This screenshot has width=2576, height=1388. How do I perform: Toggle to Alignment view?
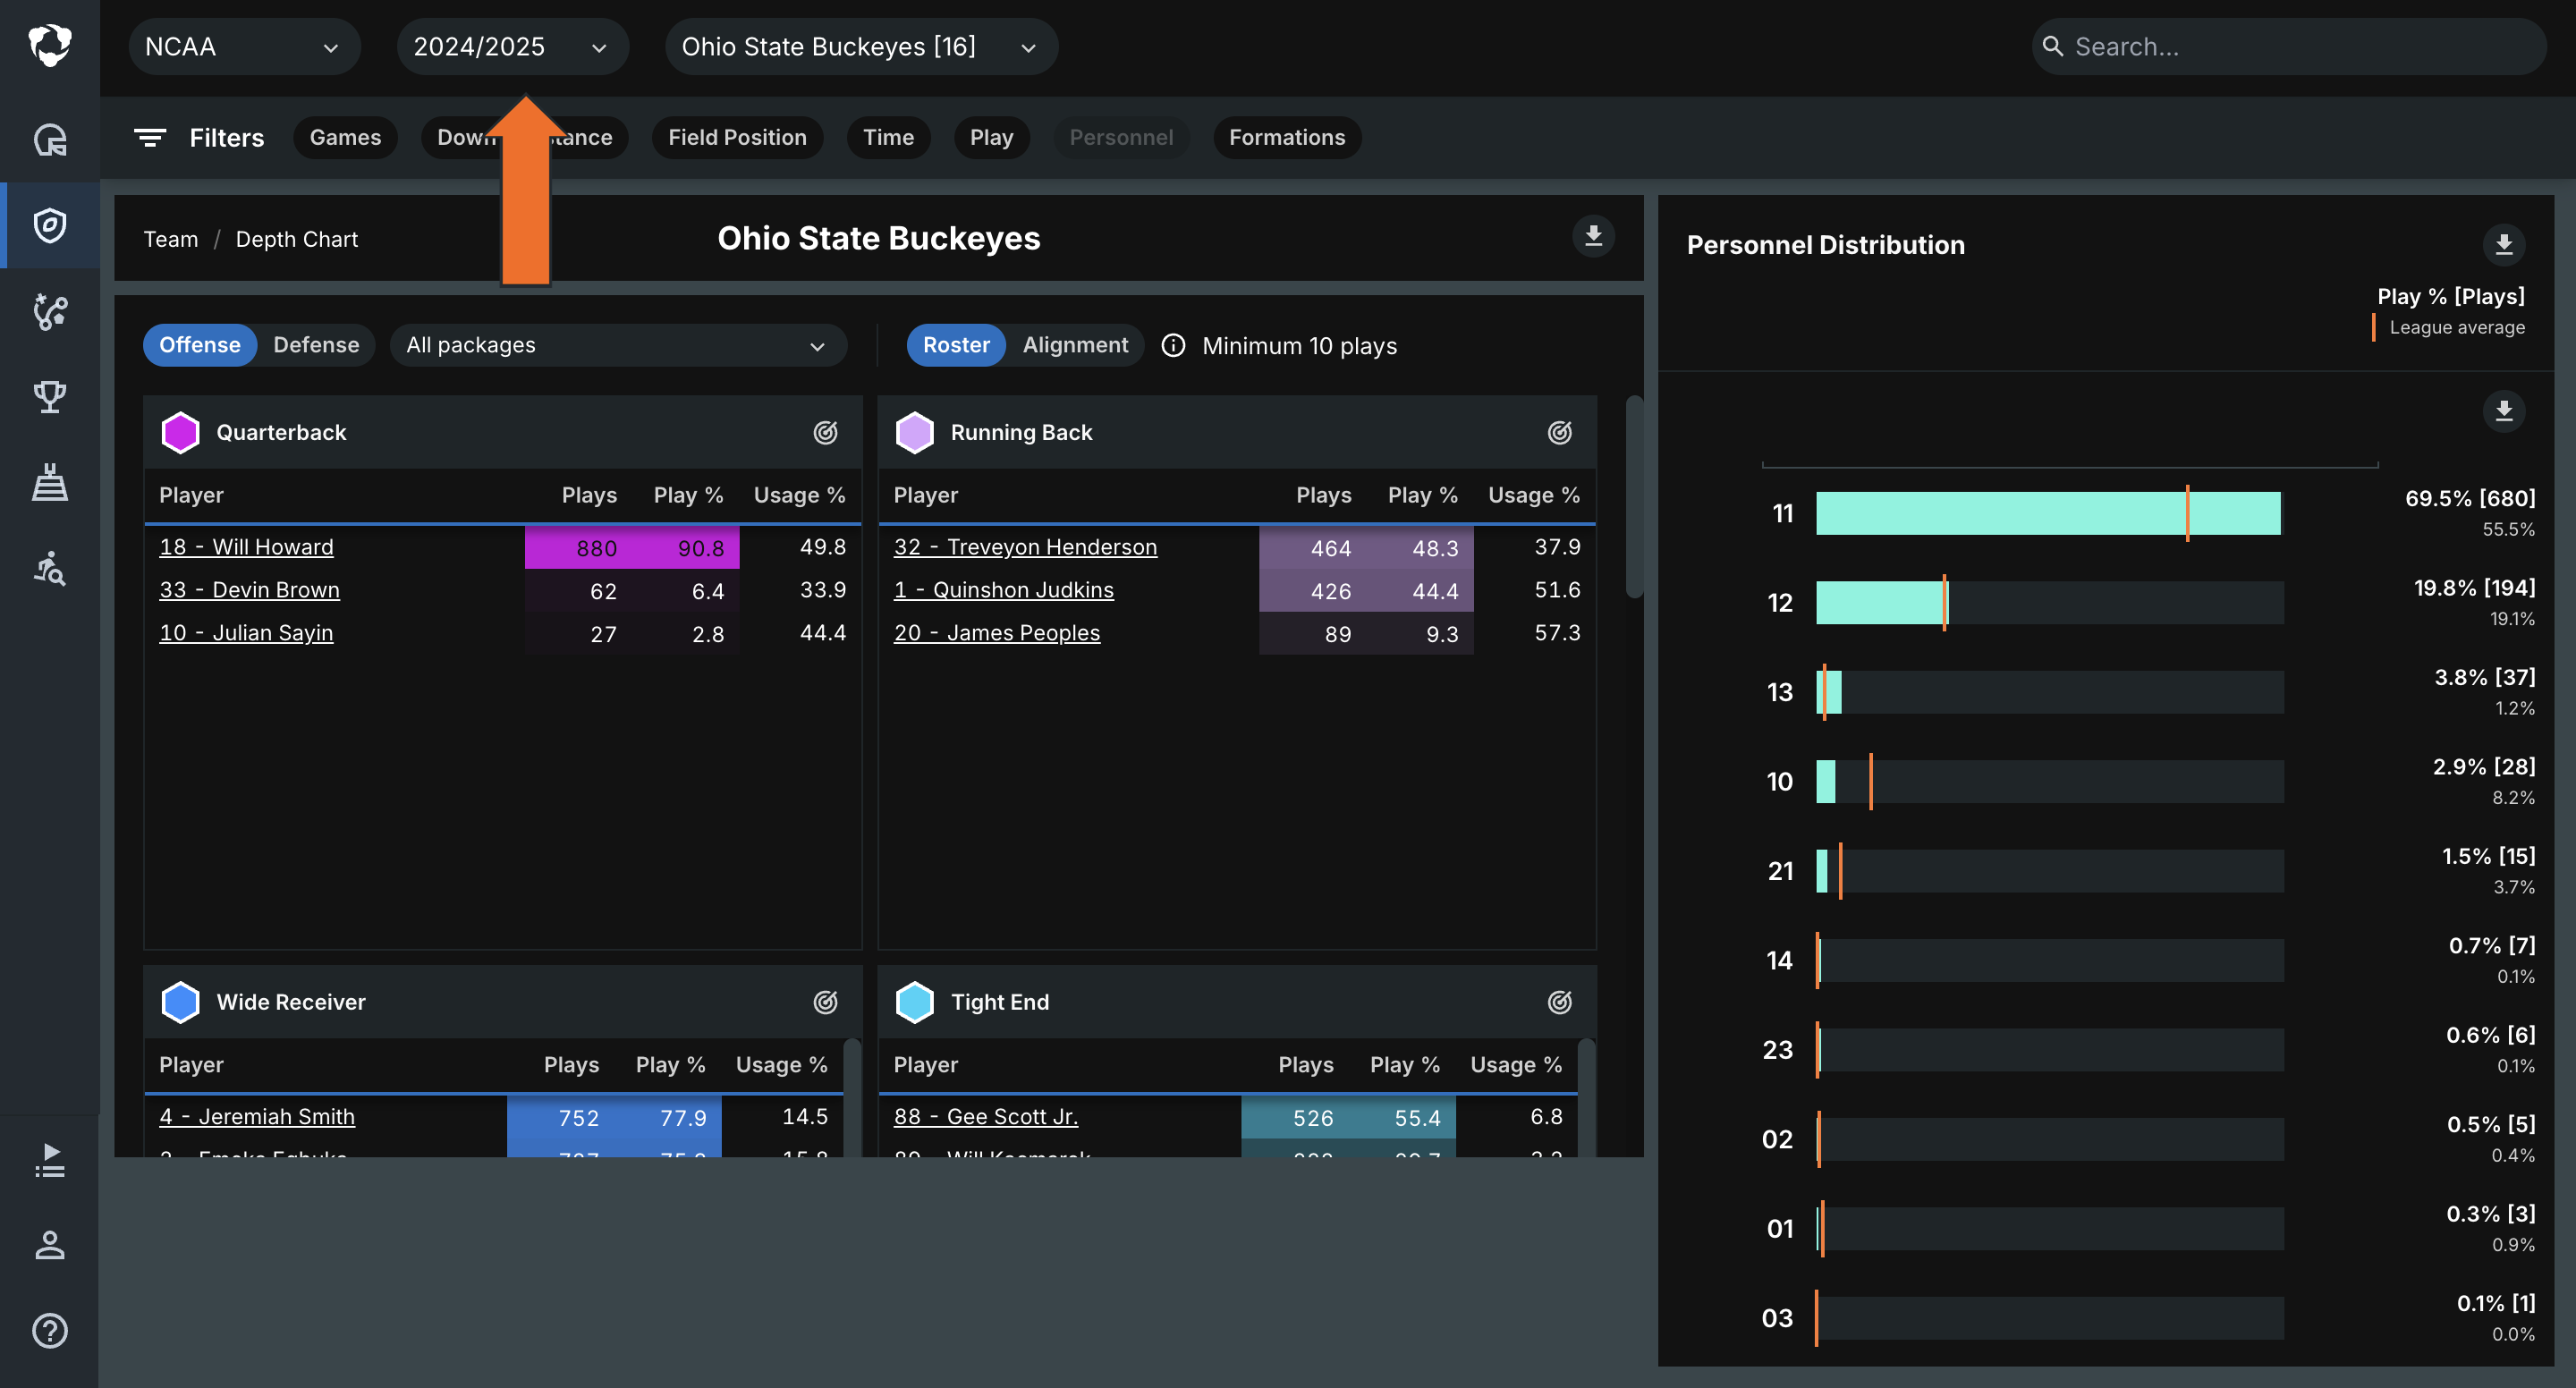click(x=1074, y=345)
